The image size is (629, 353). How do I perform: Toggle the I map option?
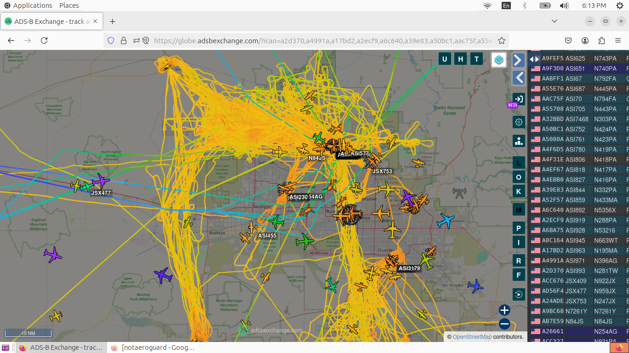[519, 242]
